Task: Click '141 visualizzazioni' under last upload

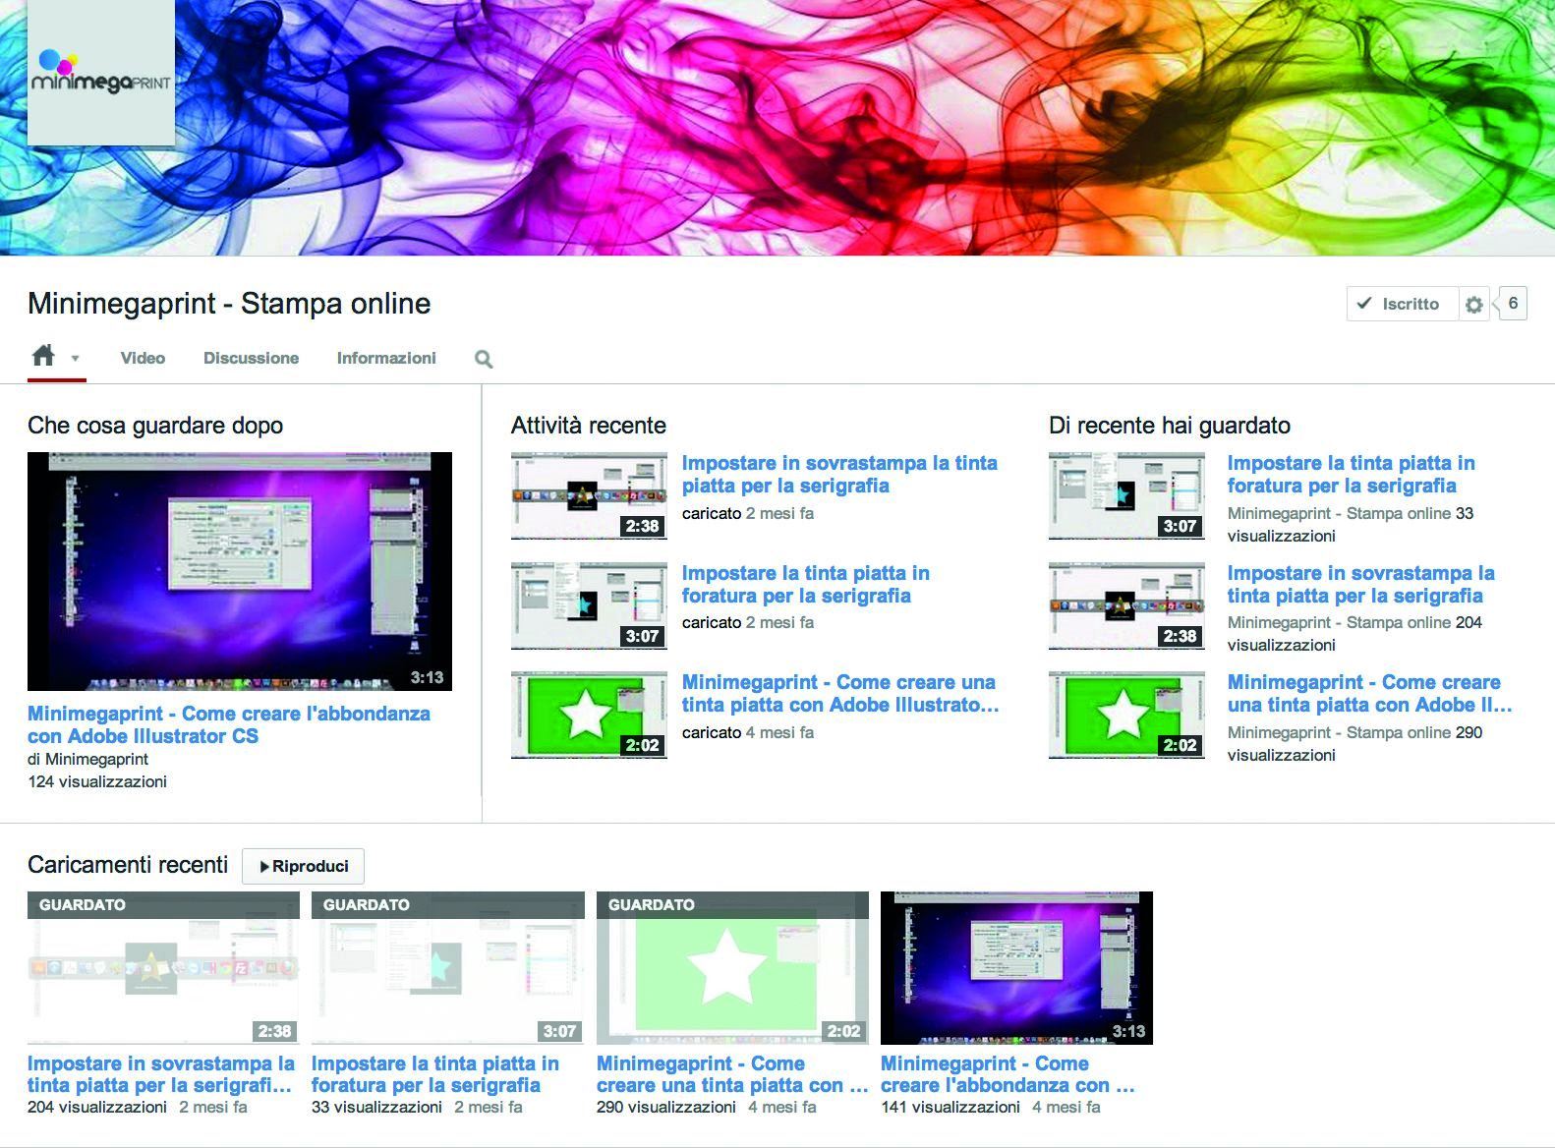Action: pyautogui.click(x=950, y=1107)
